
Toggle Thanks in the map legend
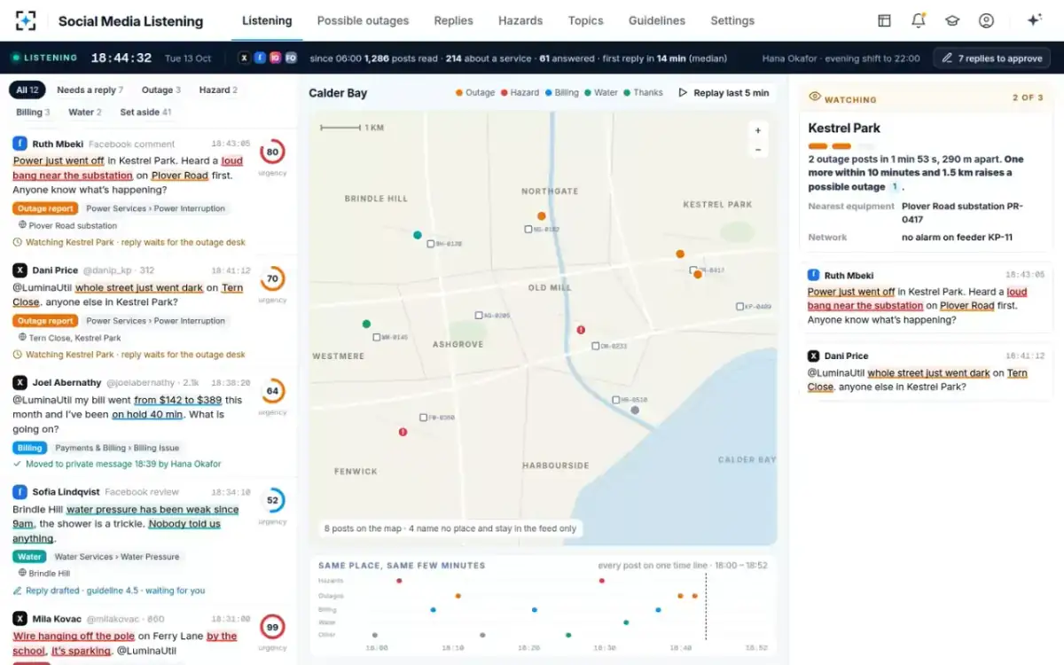tap(643, 92)
